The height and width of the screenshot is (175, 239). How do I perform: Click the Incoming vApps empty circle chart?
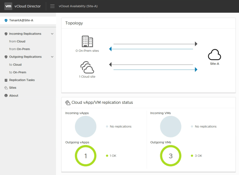tap(85, 127)
